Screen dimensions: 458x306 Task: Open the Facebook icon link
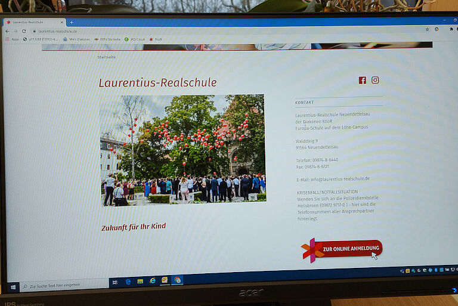362,81
